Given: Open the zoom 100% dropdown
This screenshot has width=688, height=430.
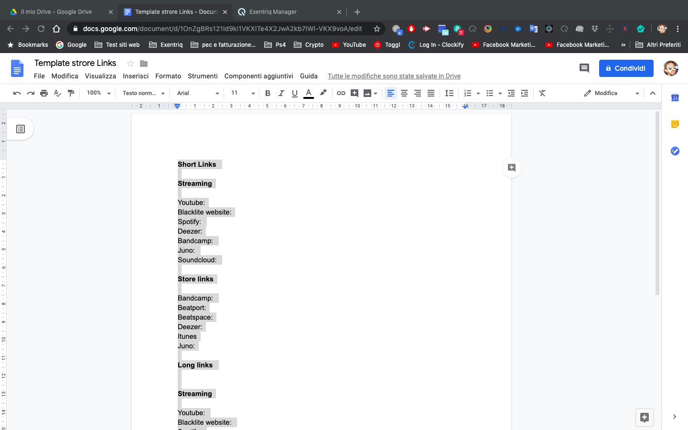Looking at the screenshot, I should click(98, 93).
